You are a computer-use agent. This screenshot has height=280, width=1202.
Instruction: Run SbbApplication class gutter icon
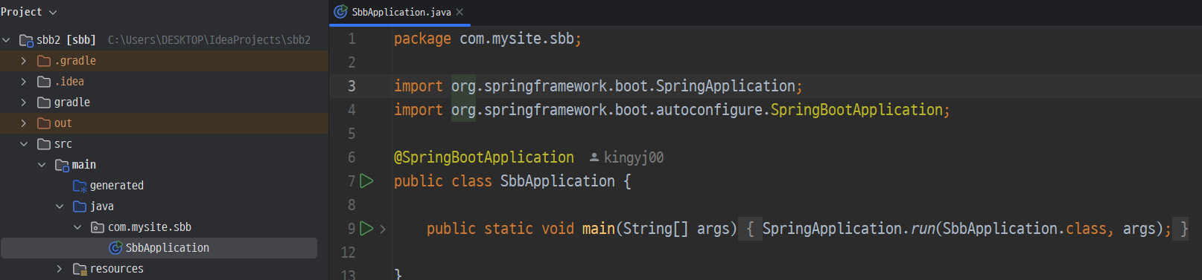366,180
